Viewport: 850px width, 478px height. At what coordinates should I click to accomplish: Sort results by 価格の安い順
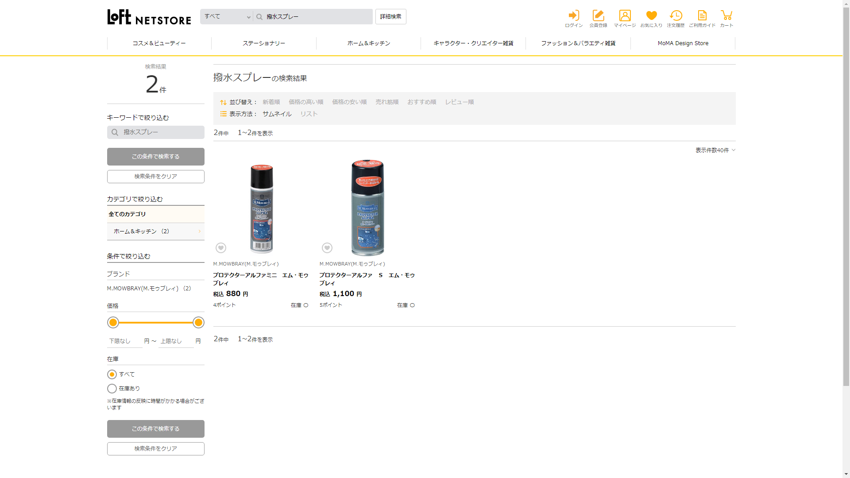(349, 102)
